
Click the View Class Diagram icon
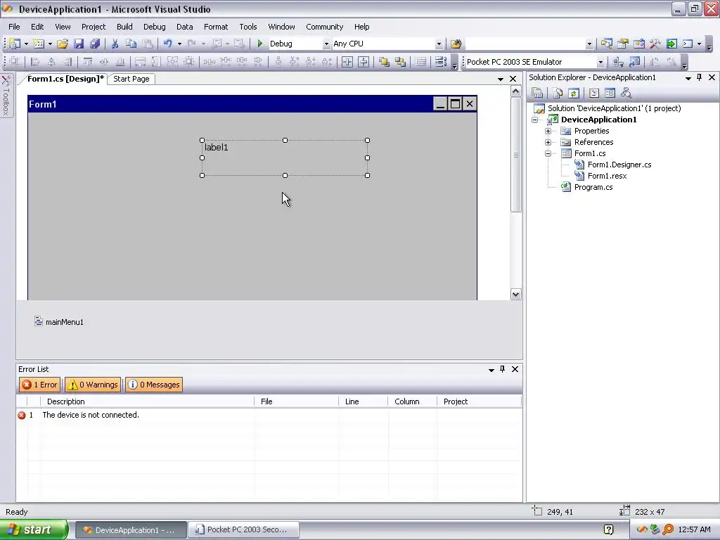coord(626,94)
